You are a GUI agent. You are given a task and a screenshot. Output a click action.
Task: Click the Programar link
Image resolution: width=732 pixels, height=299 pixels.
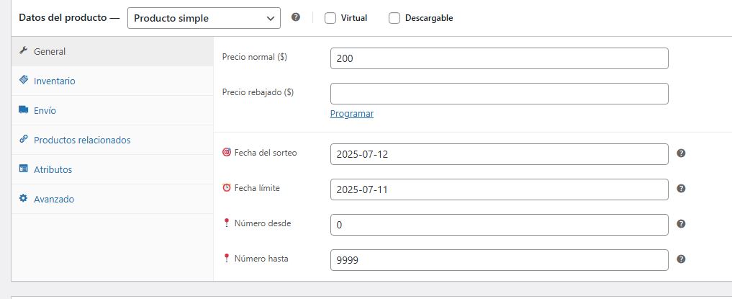click(352, 114)
